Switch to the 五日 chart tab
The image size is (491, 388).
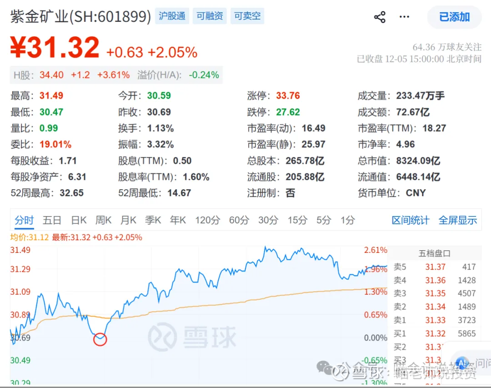[x=52, y=221]
